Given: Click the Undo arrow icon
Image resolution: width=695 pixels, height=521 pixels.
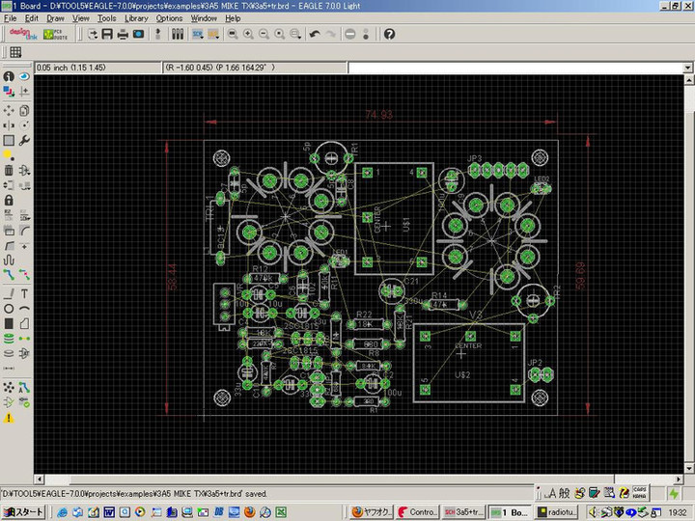Looking at the screenshot, I should point(314,34).
